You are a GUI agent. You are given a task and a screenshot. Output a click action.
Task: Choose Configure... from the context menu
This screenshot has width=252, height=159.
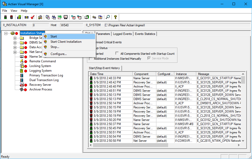click(58, 54)
